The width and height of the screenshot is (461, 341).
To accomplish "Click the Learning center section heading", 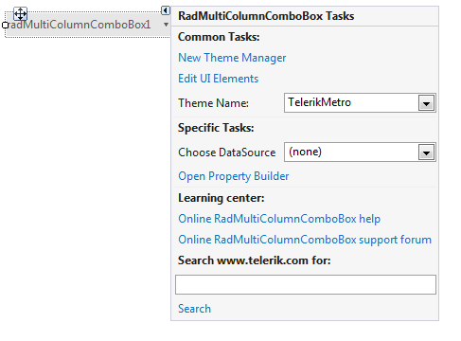I will pos(222,198).
